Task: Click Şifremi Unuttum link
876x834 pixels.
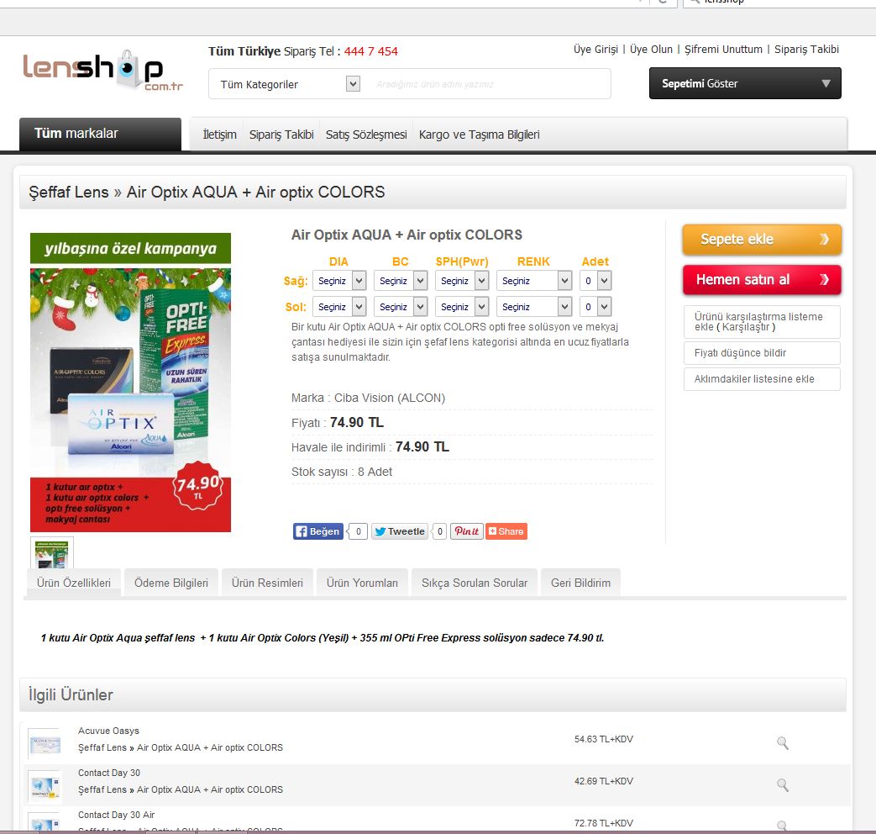Action: click(x=723, y=50)
